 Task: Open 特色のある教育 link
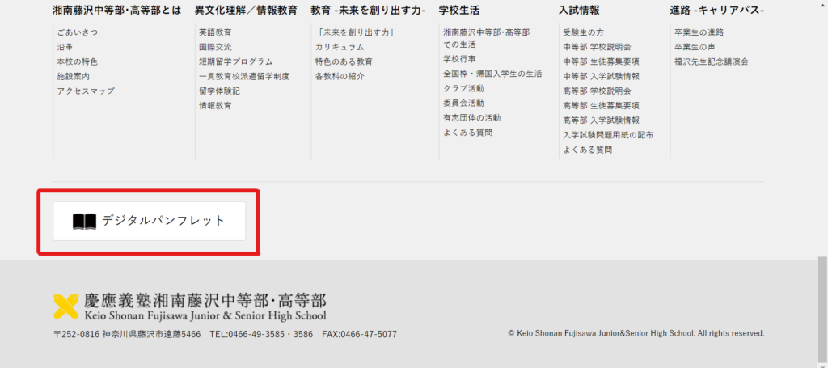pyautogui.click(x=344, y=61)
